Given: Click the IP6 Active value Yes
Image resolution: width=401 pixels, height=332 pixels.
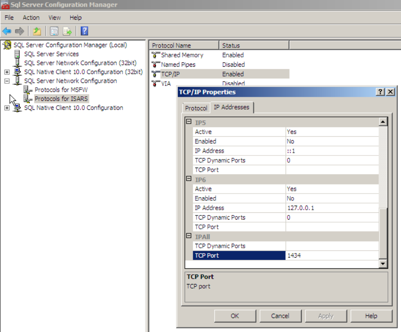Looking at the screenshot, I should coord(332,189).
